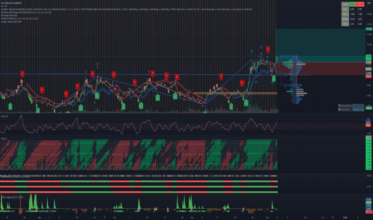Select the orange horizontal support zone rectangle
The image size is (373, 220).
click(x=235, y=93)
